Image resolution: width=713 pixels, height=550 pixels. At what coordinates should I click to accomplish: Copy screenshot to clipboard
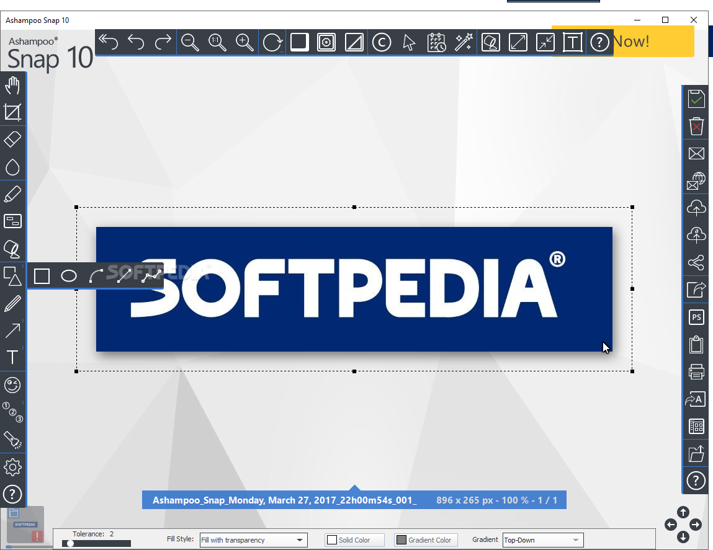click(x=696, y=344)
